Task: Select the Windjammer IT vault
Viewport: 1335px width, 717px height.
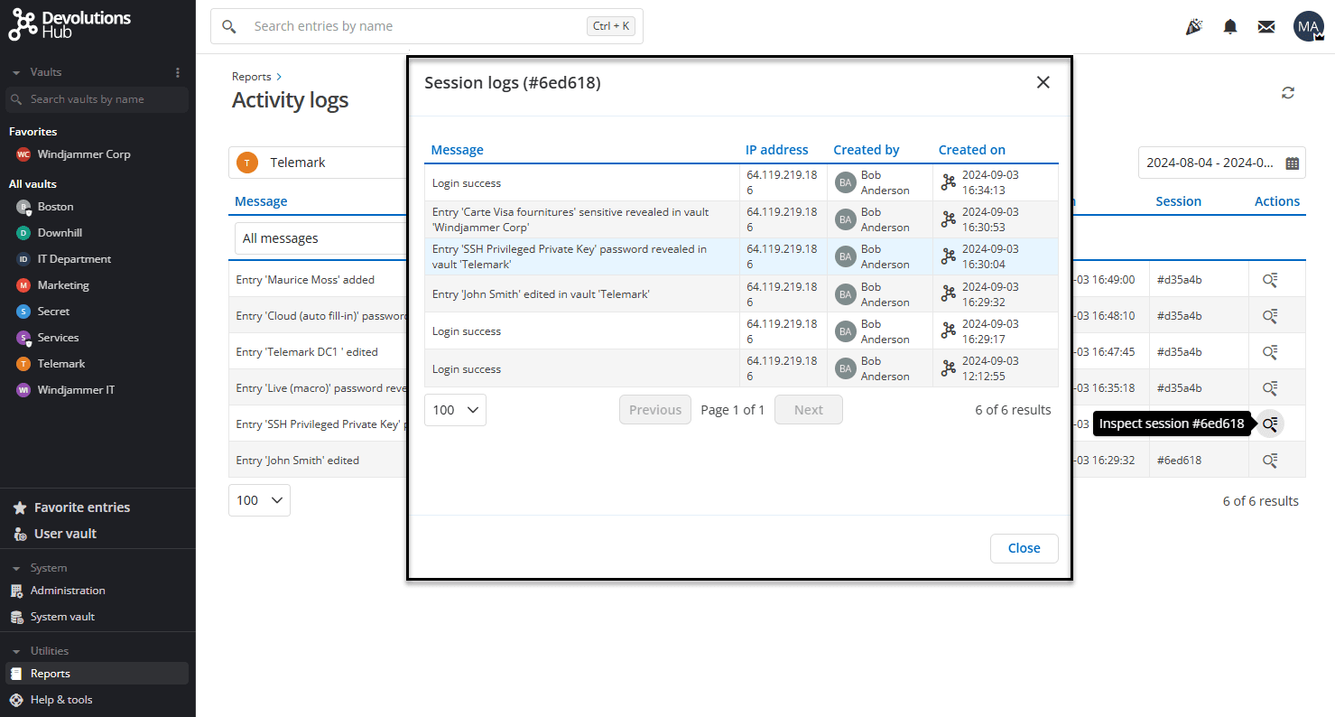Action: coord(76,390)
